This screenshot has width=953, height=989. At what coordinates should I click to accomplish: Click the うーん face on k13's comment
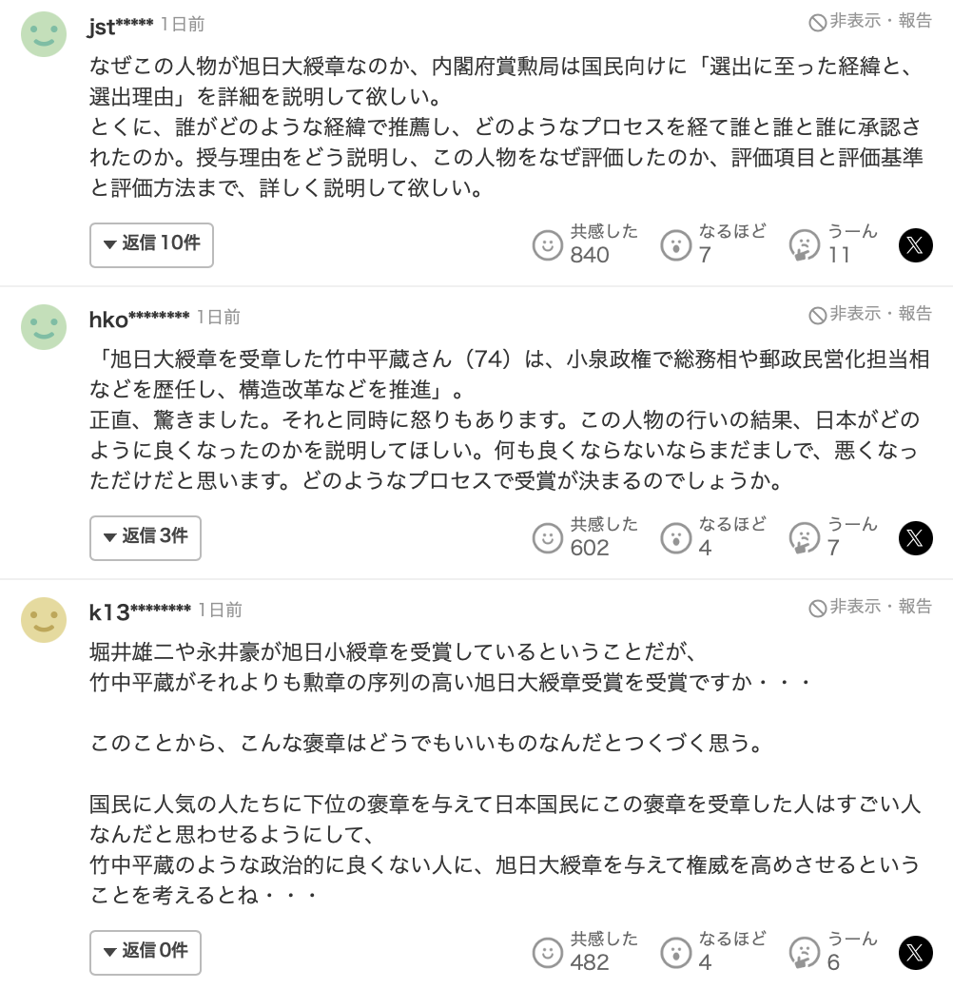[805, 953]
